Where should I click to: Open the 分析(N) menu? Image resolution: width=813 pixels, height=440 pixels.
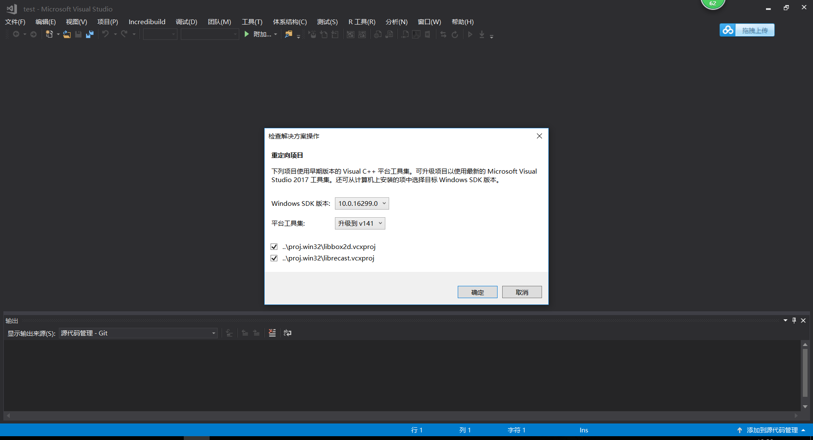click(397, 22)
